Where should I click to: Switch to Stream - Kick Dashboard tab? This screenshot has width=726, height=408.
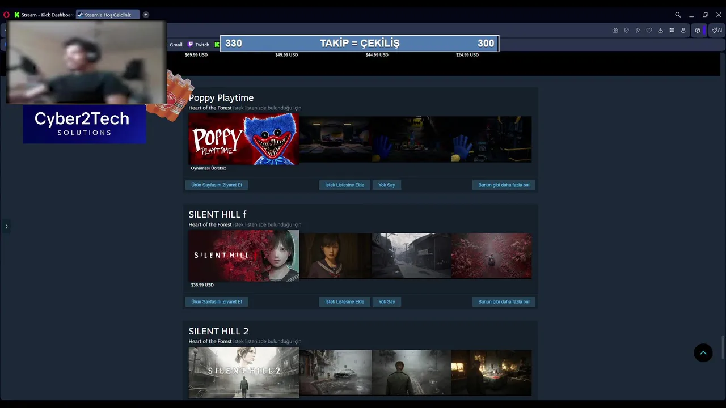43,15
